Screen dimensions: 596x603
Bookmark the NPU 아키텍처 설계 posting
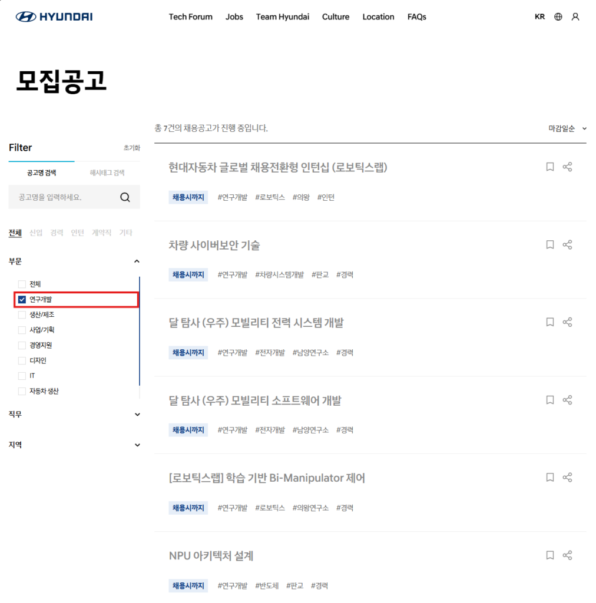pyautogui.click(x=550, y=555)
